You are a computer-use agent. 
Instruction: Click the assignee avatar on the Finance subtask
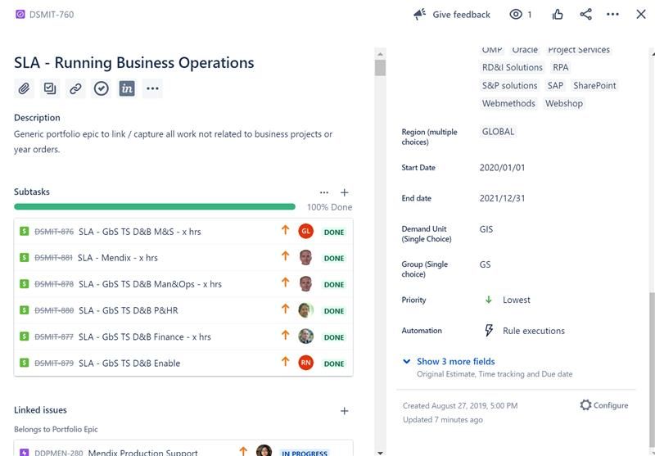tap(305, 336)
